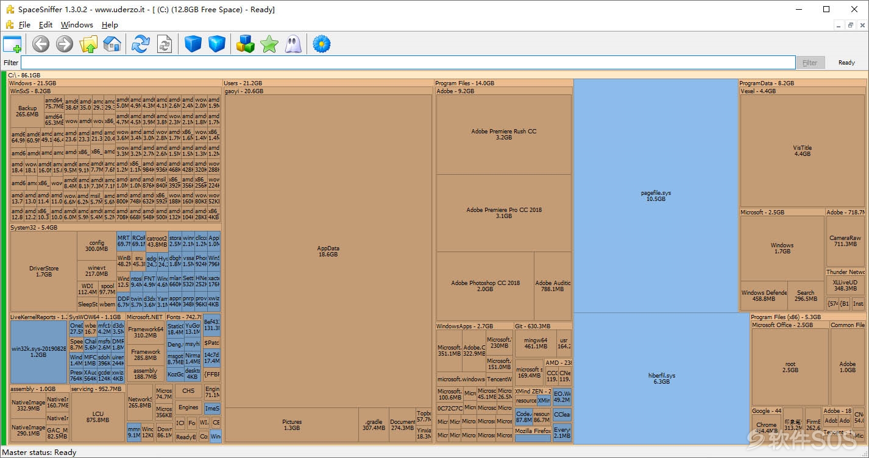
Task: Return to the home view via house icon
Action: point(112,44)
